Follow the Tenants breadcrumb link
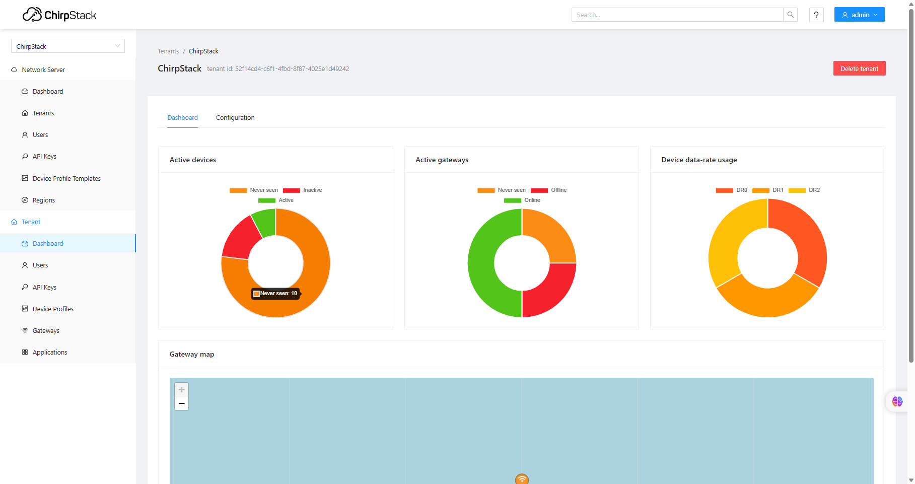Screen dimensions: 915x484 point(168,51)
